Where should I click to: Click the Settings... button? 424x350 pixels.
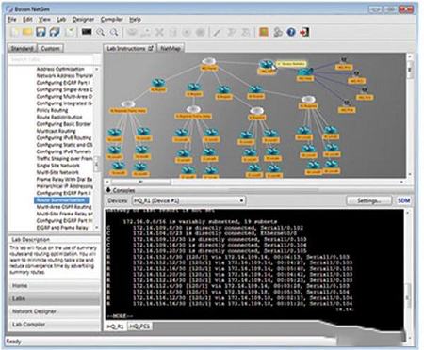coord(369,200)
